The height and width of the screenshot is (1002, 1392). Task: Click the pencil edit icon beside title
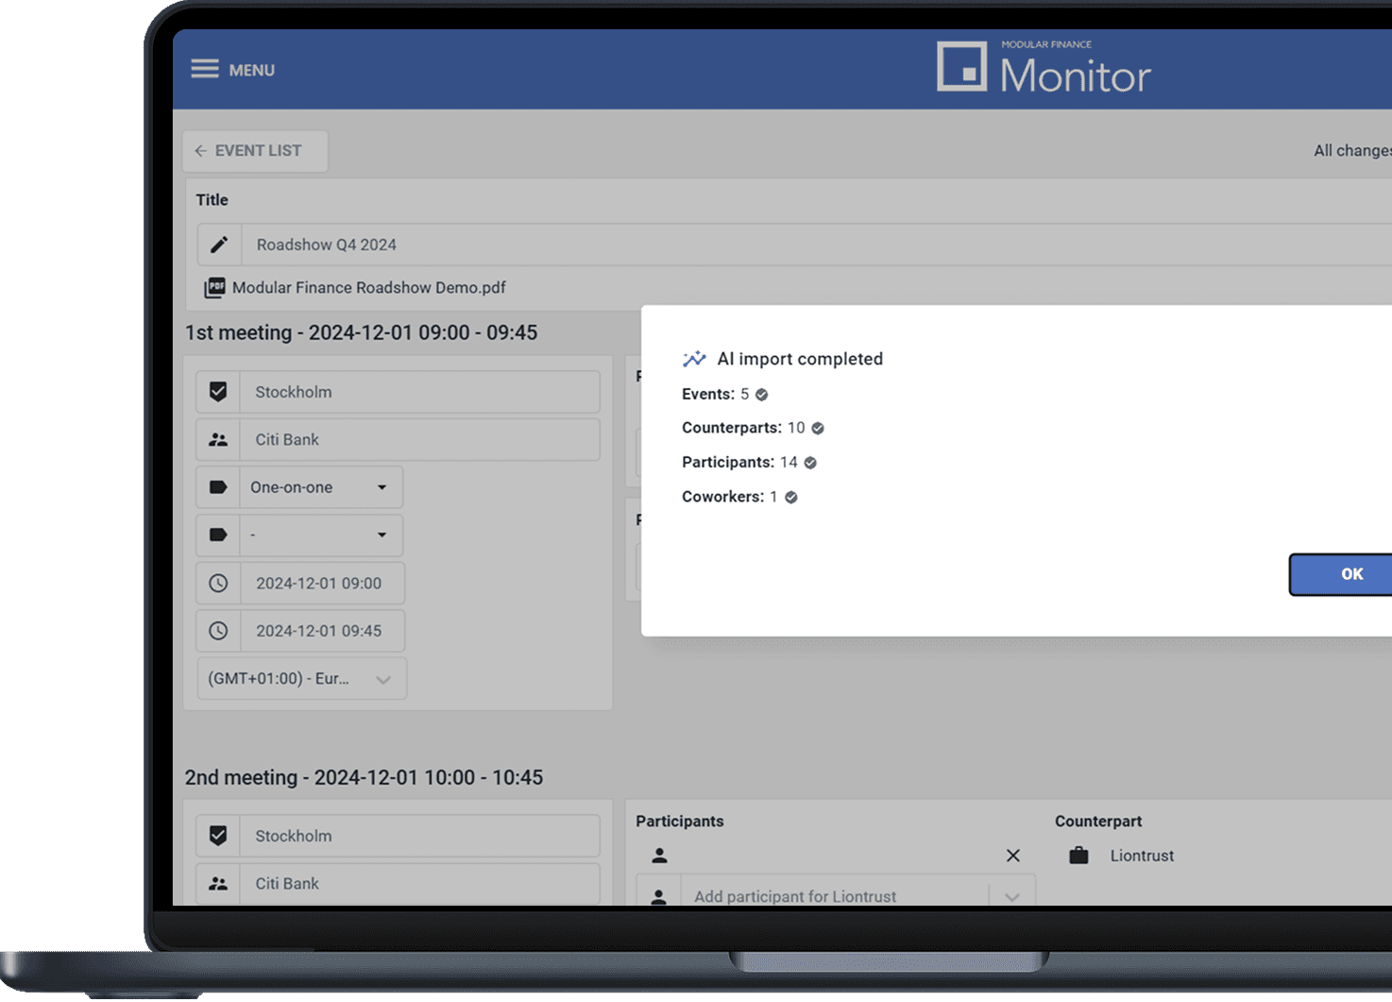(219, 245)
